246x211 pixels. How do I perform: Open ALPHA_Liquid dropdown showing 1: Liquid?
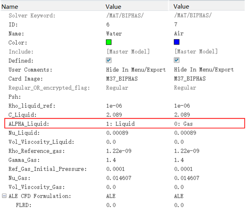120,124
